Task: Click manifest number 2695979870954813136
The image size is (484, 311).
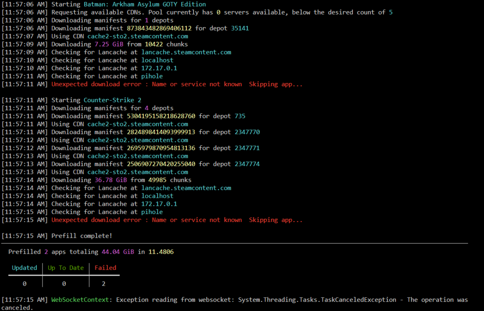Action: pos(161,148)
